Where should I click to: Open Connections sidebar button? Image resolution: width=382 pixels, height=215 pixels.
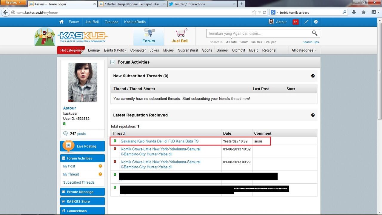coord(82,211)
